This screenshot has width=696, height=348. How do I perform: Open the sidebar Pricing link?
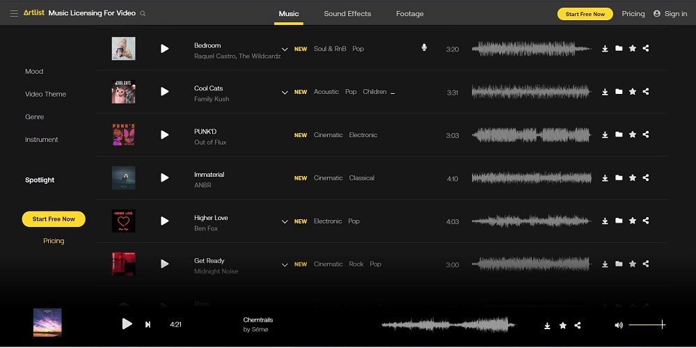click(54, 241)
